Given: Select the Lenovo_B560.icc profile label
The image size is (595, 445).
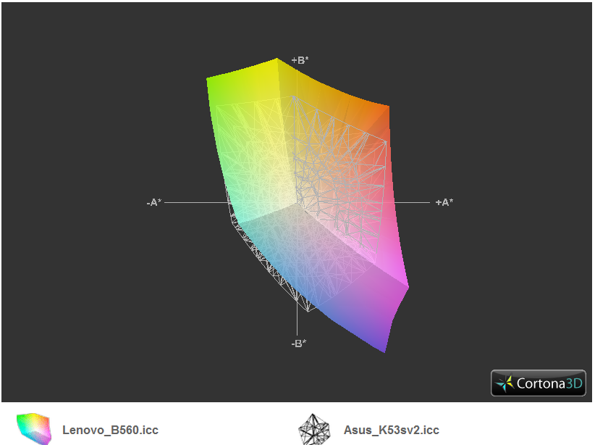Looking at the screenshot, I should (111, 430).
